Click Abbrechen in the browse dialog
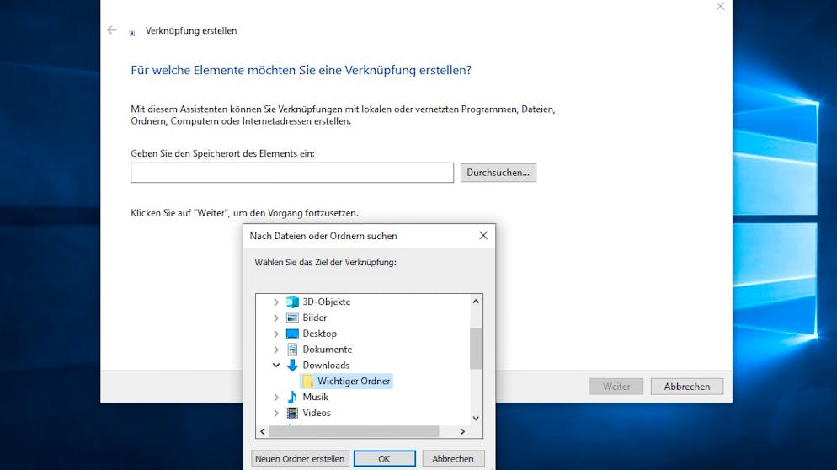Viewport: 837px width, 470px height. tap(453, 459)
